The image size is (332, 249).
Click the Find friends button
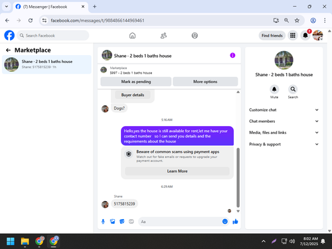pos(272,35)
